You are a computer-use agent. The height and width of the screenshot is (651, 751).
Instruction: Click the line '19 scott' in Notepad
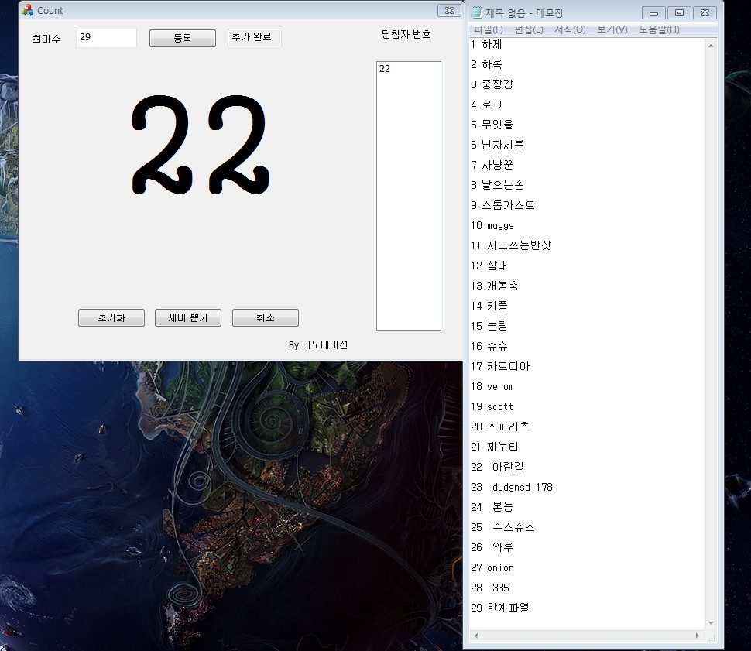[x=492, y=406]
